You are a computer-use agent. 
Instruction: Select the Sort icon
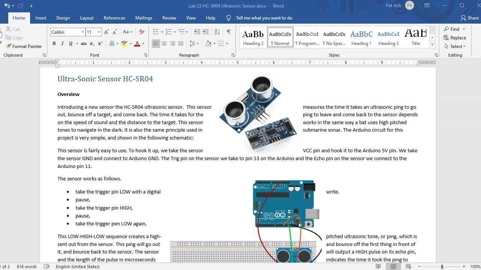[217, 31]
